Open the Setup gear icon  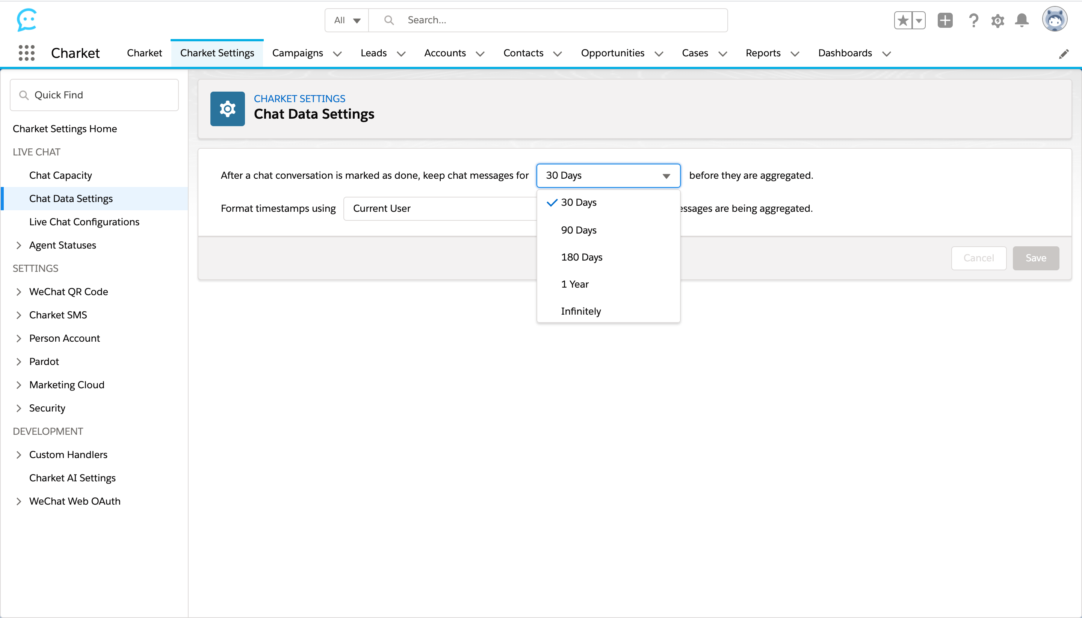click(997, 20)
